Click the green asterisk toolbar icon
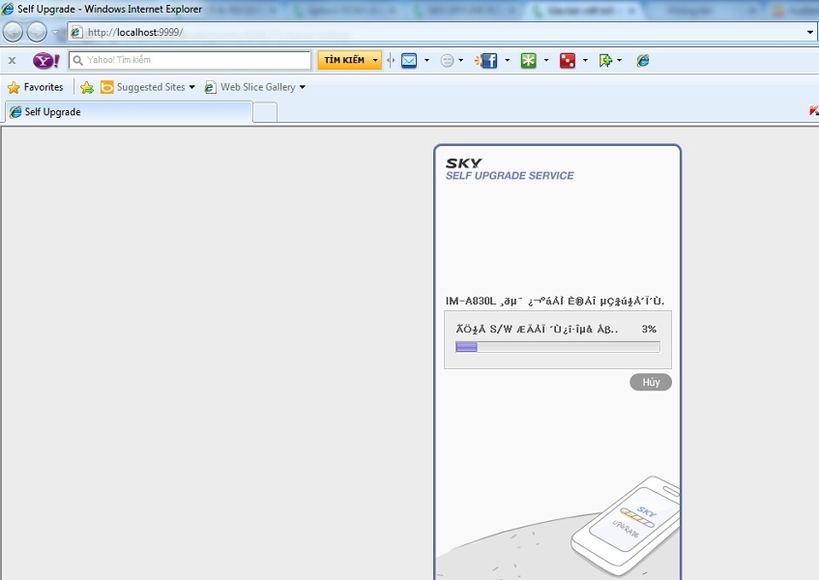Screen dimensions: 819x580 528,61
